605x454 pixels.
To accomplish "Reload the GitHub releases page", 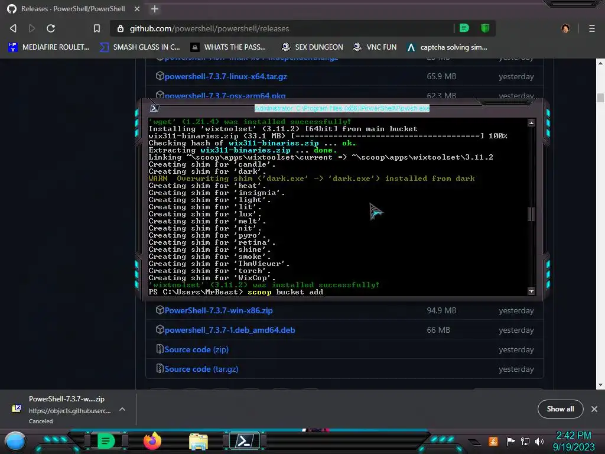I will 51,28.
